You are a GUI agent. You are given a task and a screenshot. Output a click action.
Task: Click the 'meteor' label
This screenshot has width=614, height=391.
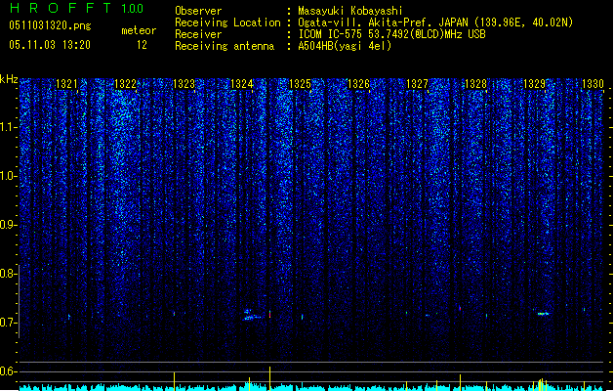tap(139, 30)
